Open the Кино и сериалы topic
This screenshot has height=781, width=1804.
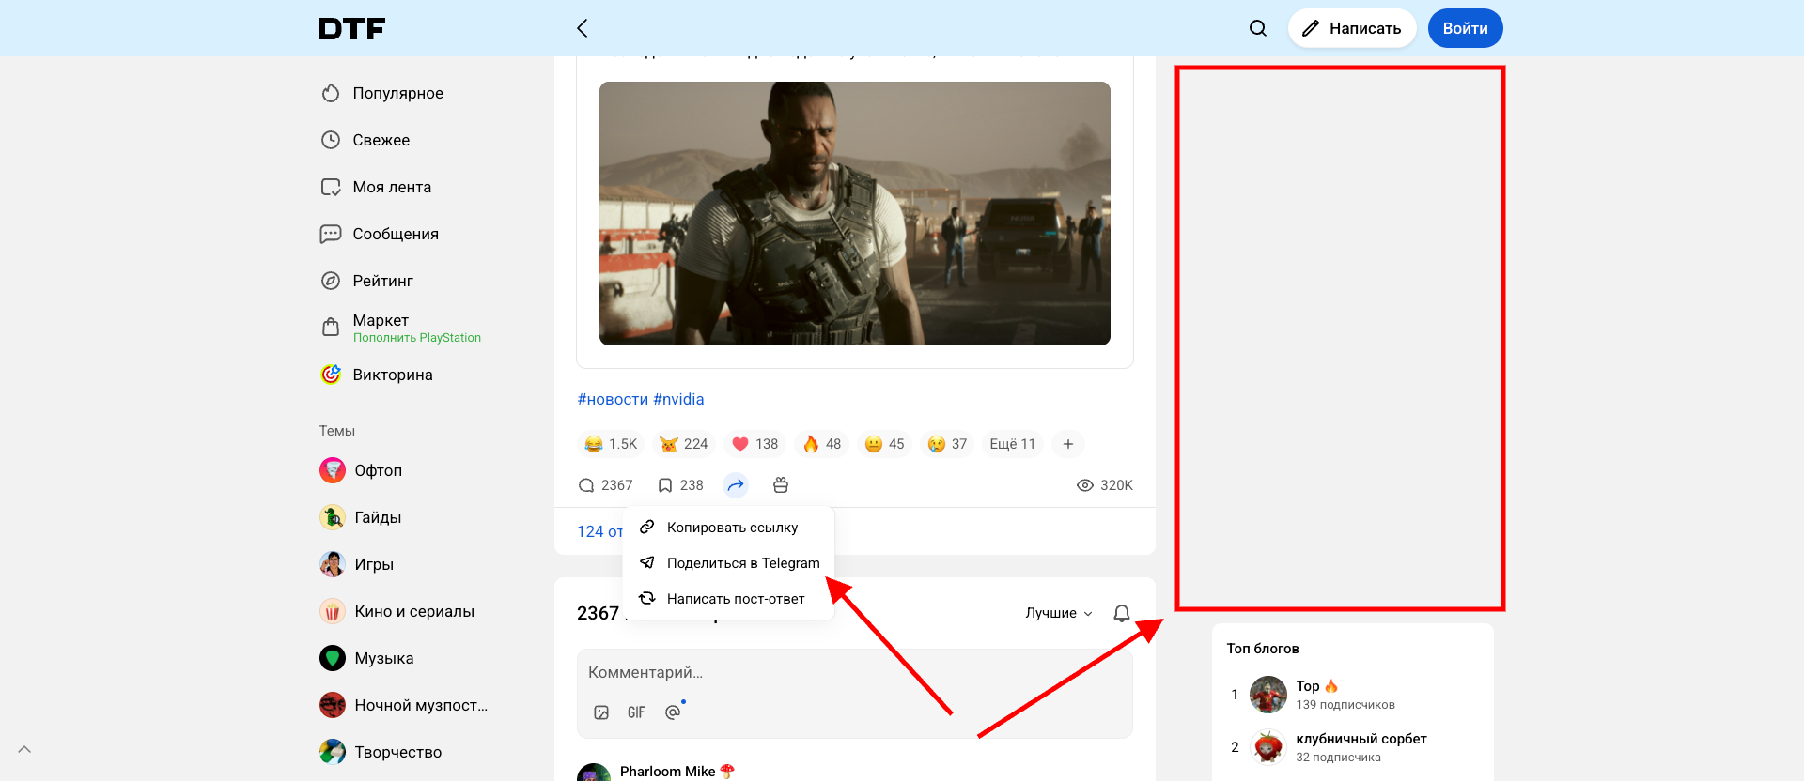coord(397,611)
